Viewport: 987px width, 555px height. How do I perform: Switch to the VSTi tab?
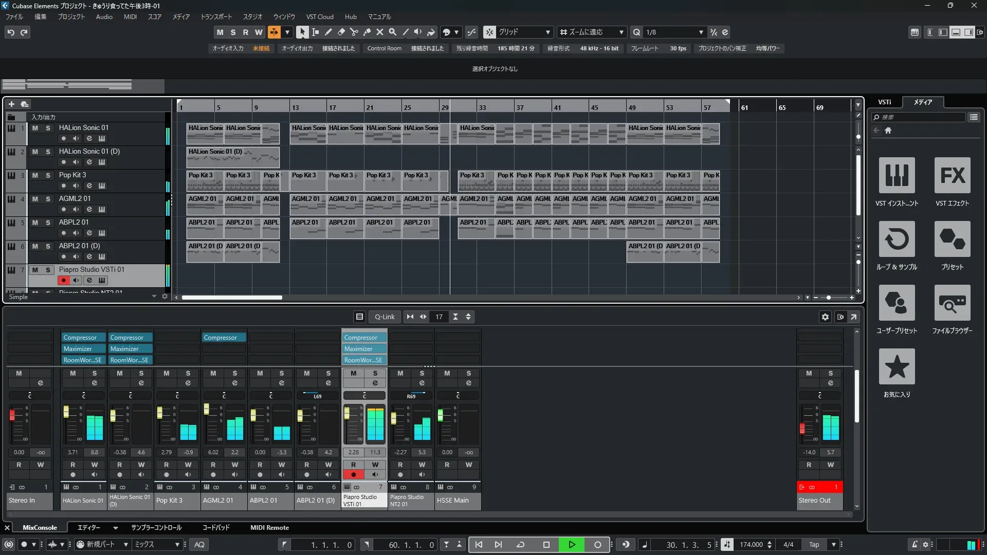884,102
